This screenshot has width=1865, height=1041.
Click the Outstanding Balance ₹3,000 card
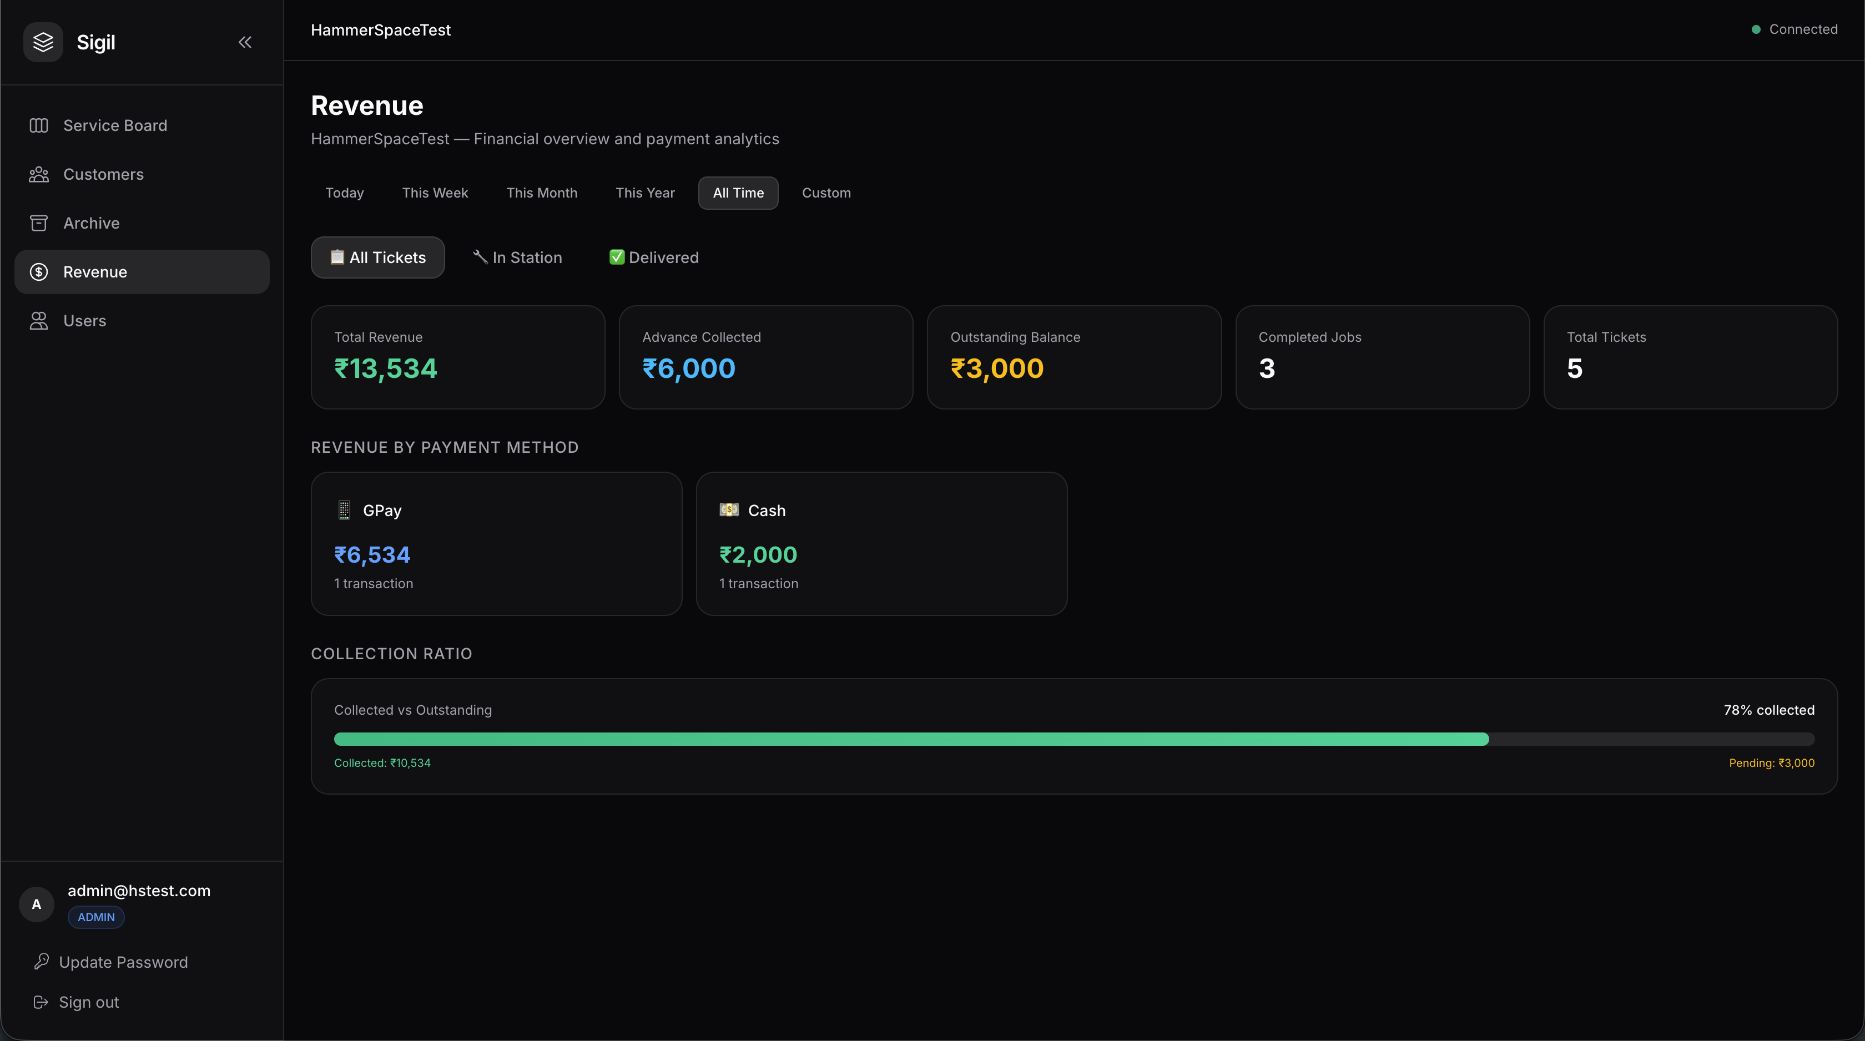[x=1075, y=357]
